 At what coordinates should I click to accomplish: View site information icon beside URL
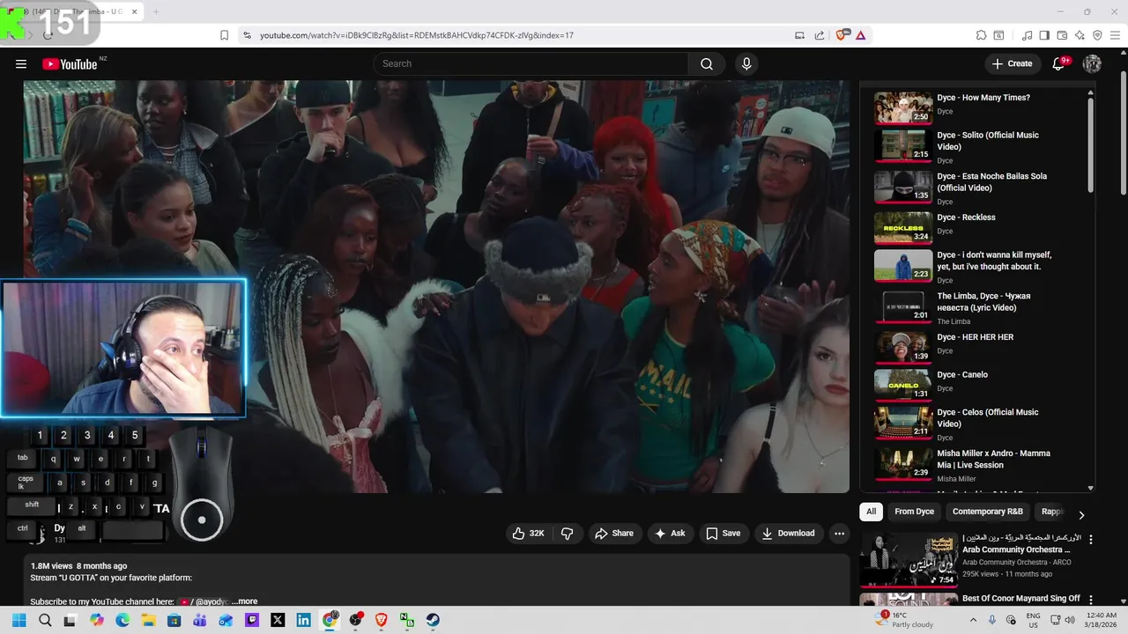(x=247, y=35)
